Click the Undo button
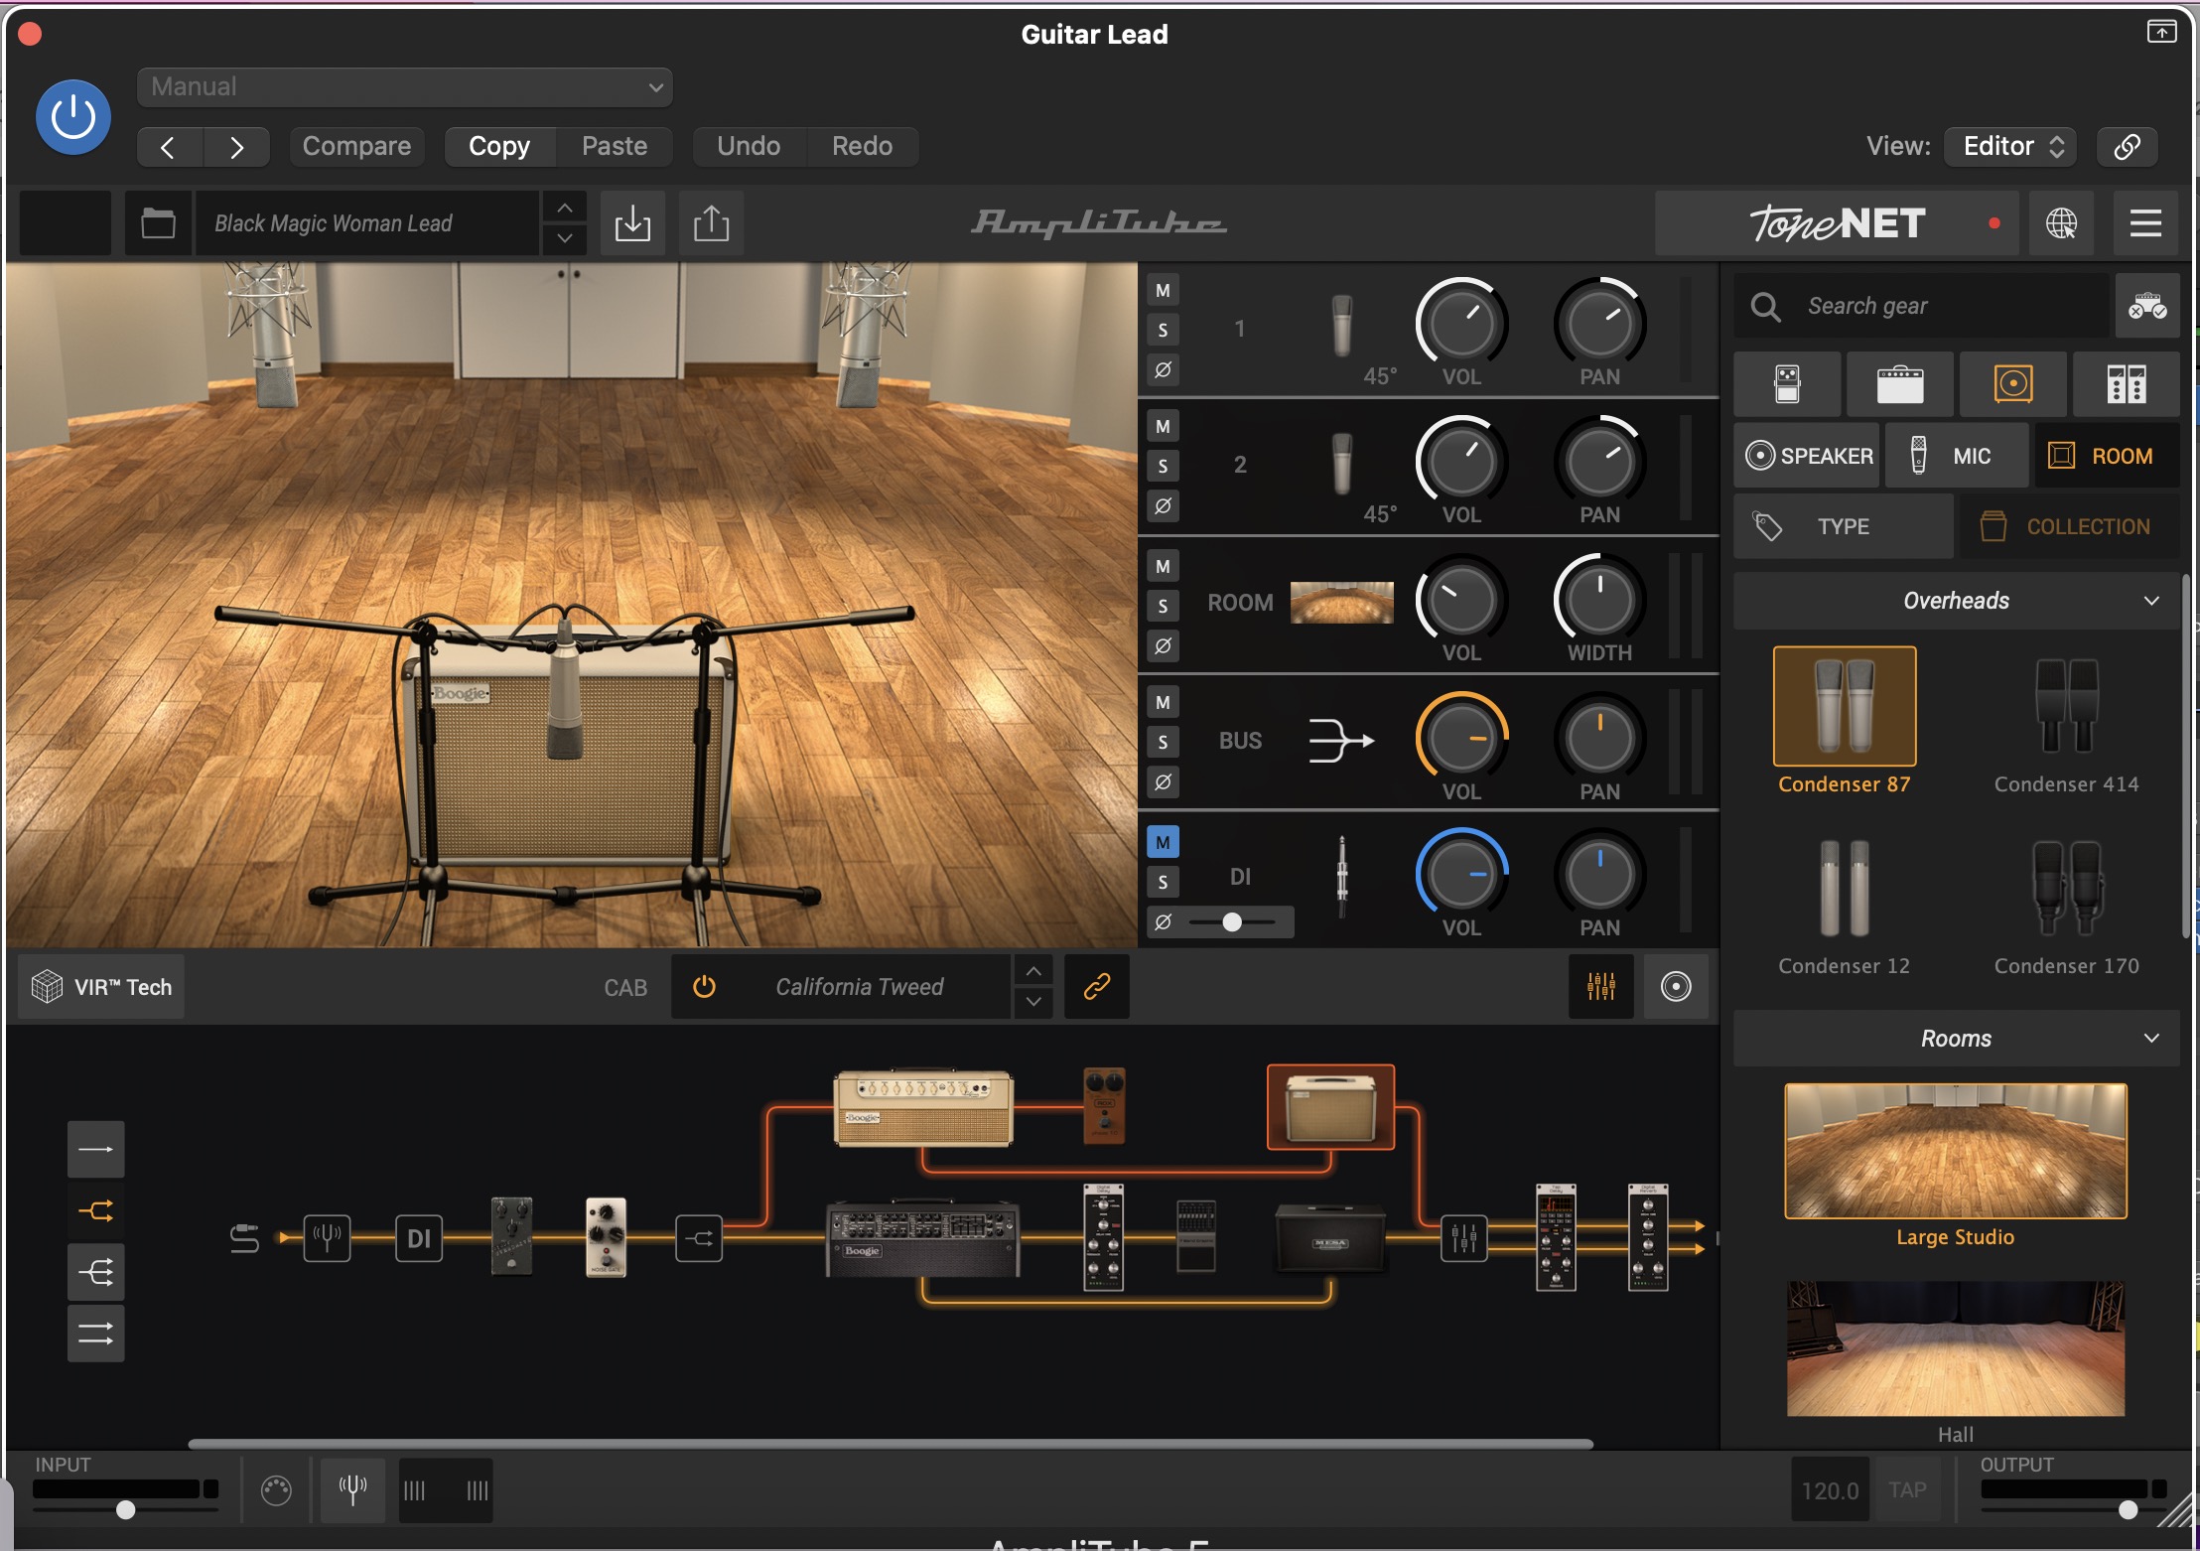2200x1551 pixels. [x=749, y=146]
